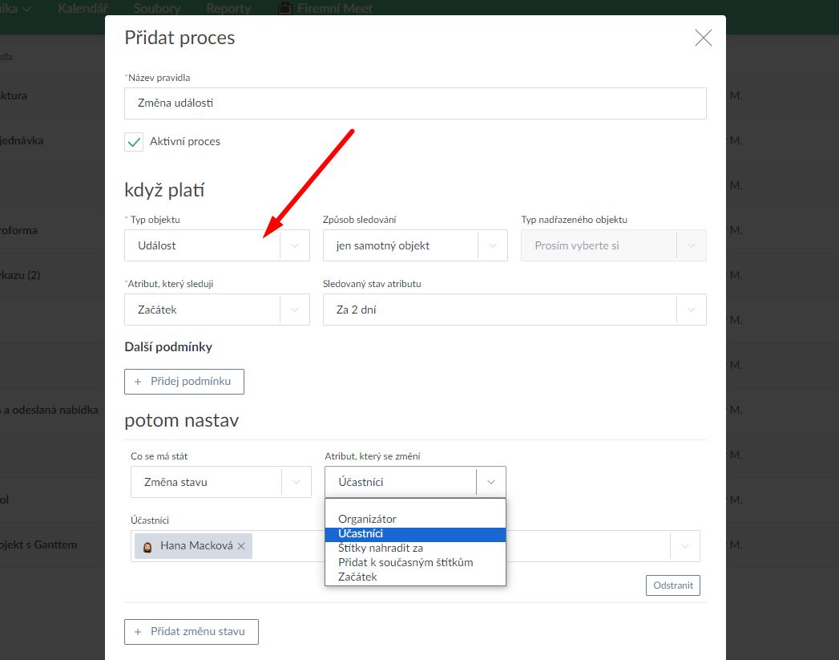Click the Přidat změnu stavu button

(x=192, y=632)
